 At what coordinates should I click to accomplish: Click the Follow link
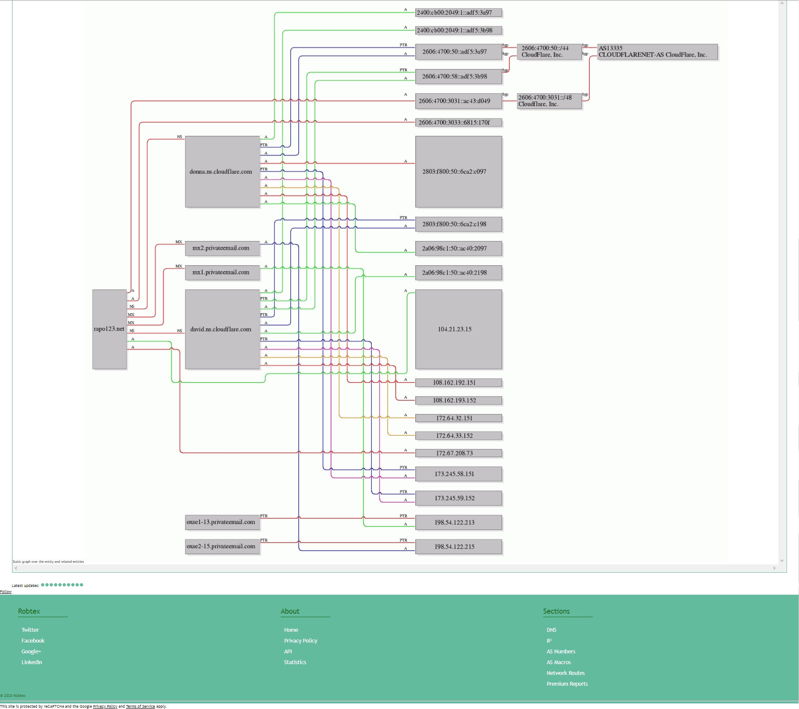tap(6, 592)
